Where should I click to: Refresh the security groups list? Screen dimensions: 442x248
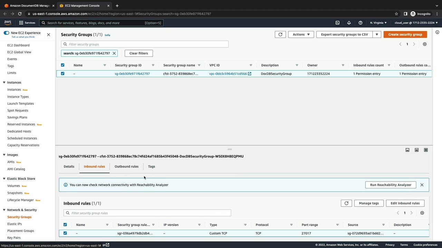point(280,34)
